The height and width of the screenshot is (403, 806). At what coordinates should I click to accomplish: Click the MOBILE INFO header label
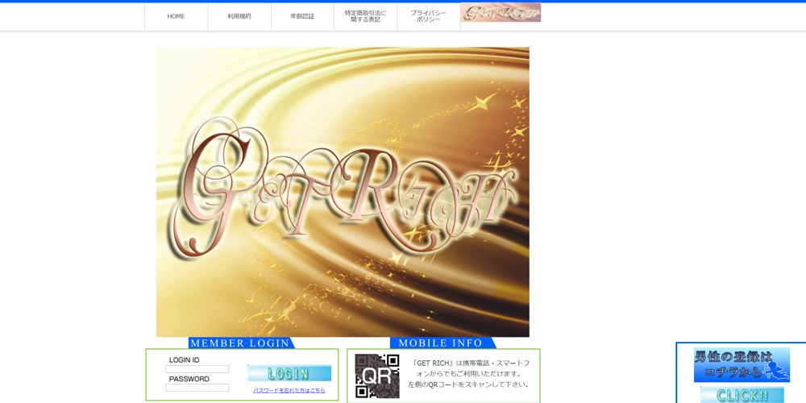click(441, 343)
